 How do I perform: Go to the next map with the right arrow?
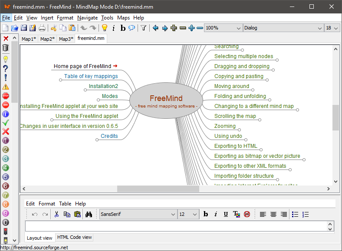point(165,28)
